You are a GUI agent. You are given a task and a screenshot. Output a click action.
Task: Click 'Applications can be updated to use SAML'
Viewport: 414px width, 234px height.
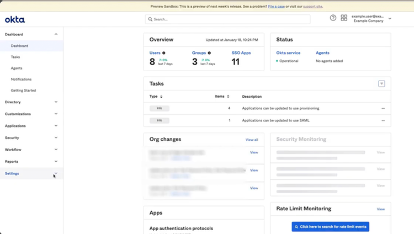275,120
